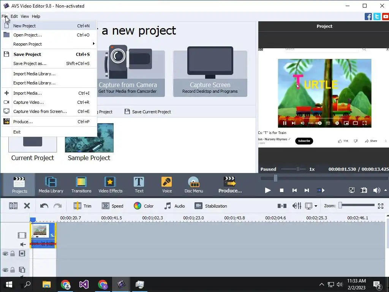Click the Produce... clapperboard button
Viewport: 389px width, 292px height.
click(x=230, y=185)
